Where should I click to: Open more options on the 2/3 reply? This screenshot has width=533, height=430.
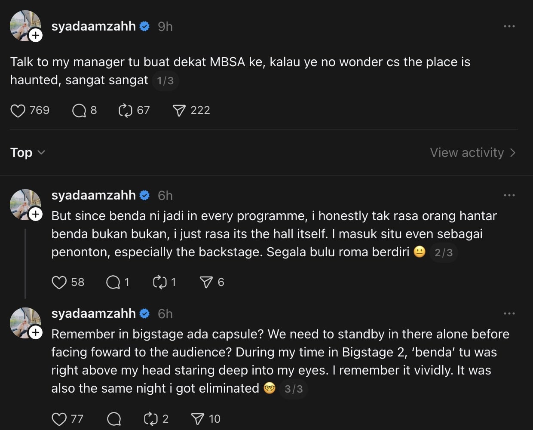(x=509, y=195)
